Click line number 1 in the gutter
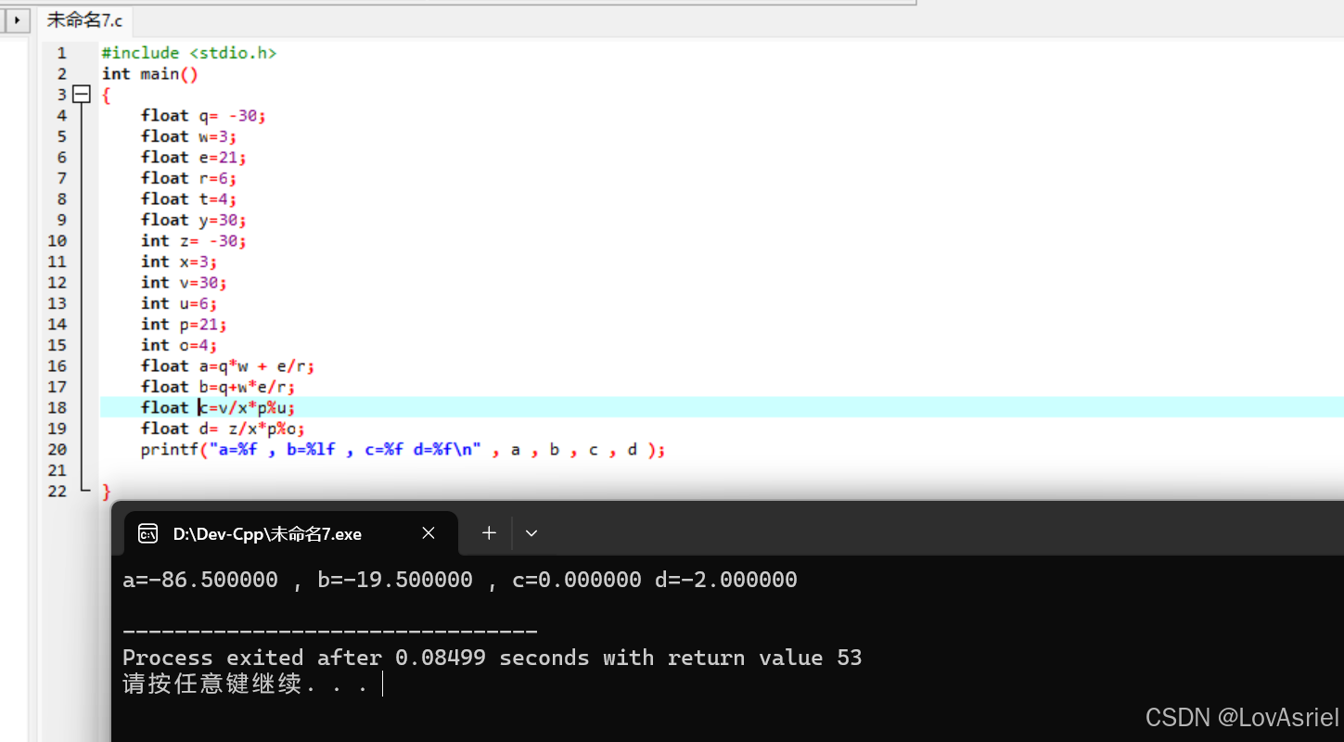 coord(61,53)
